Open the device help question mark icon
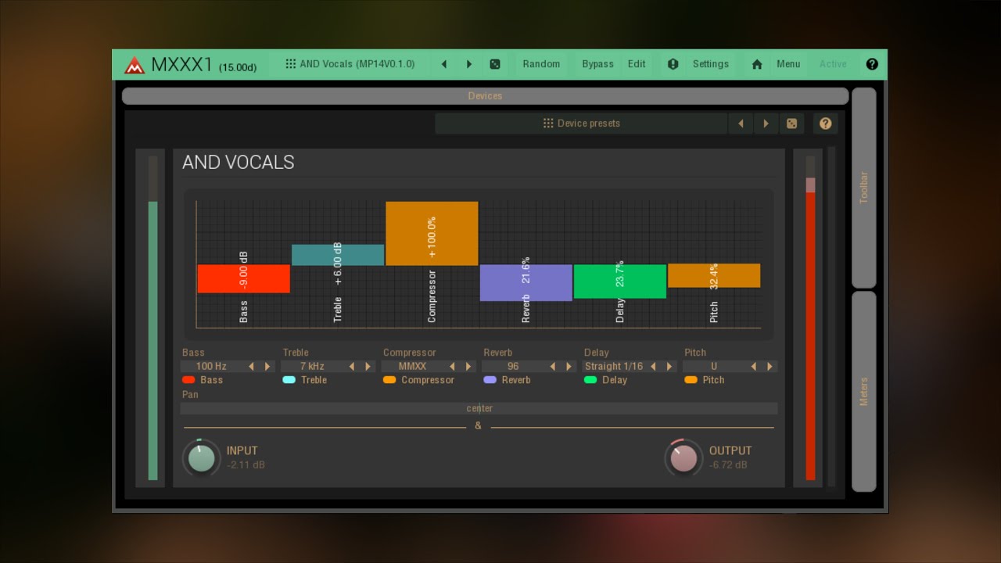The image size is (1001, 563). [825, 124]
